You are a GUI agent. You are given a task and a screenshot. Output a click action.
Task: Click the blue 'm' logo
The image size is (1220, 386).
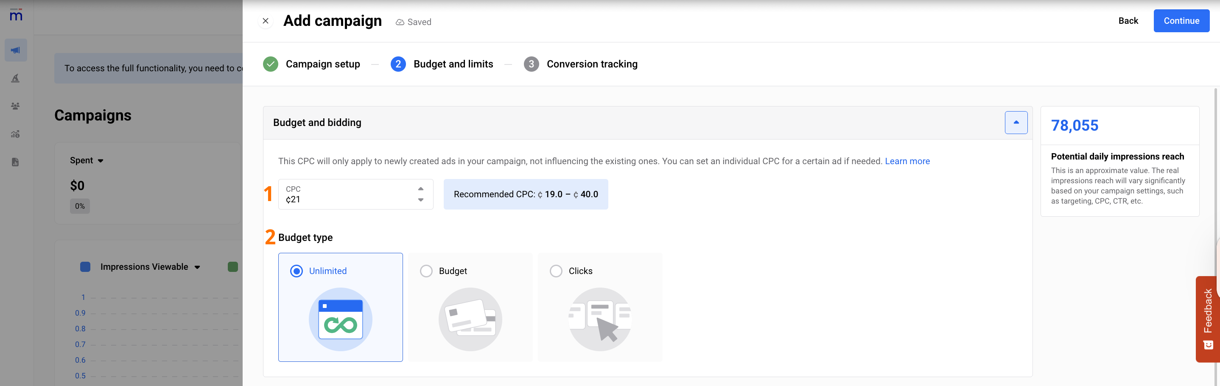coord(16,15)
